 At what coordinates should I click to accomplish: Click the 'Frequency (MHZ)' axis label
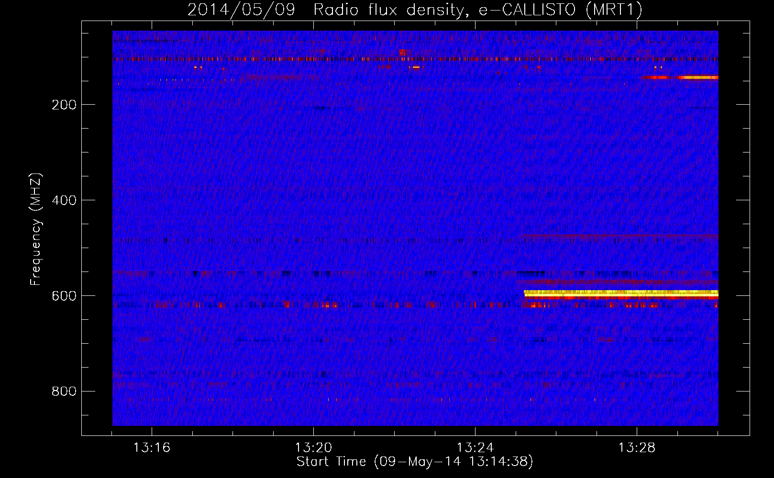(x=36, y=229)
